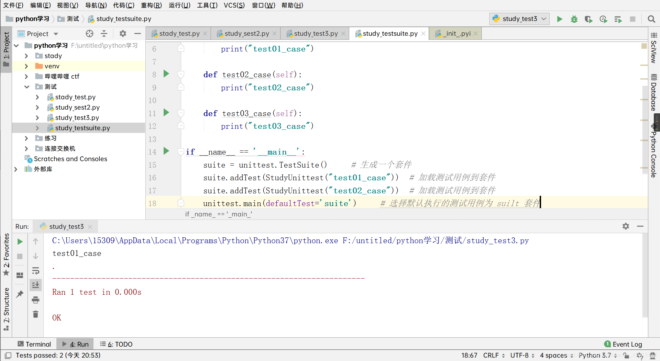Click the down arrow in Run panel
Image resolution: width=660 pixels, height=361 pixels.
(35, 256)
